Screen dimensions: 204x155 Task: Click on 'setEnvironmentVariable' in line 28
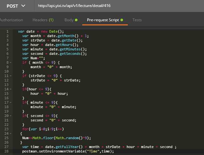coord(62,151)
